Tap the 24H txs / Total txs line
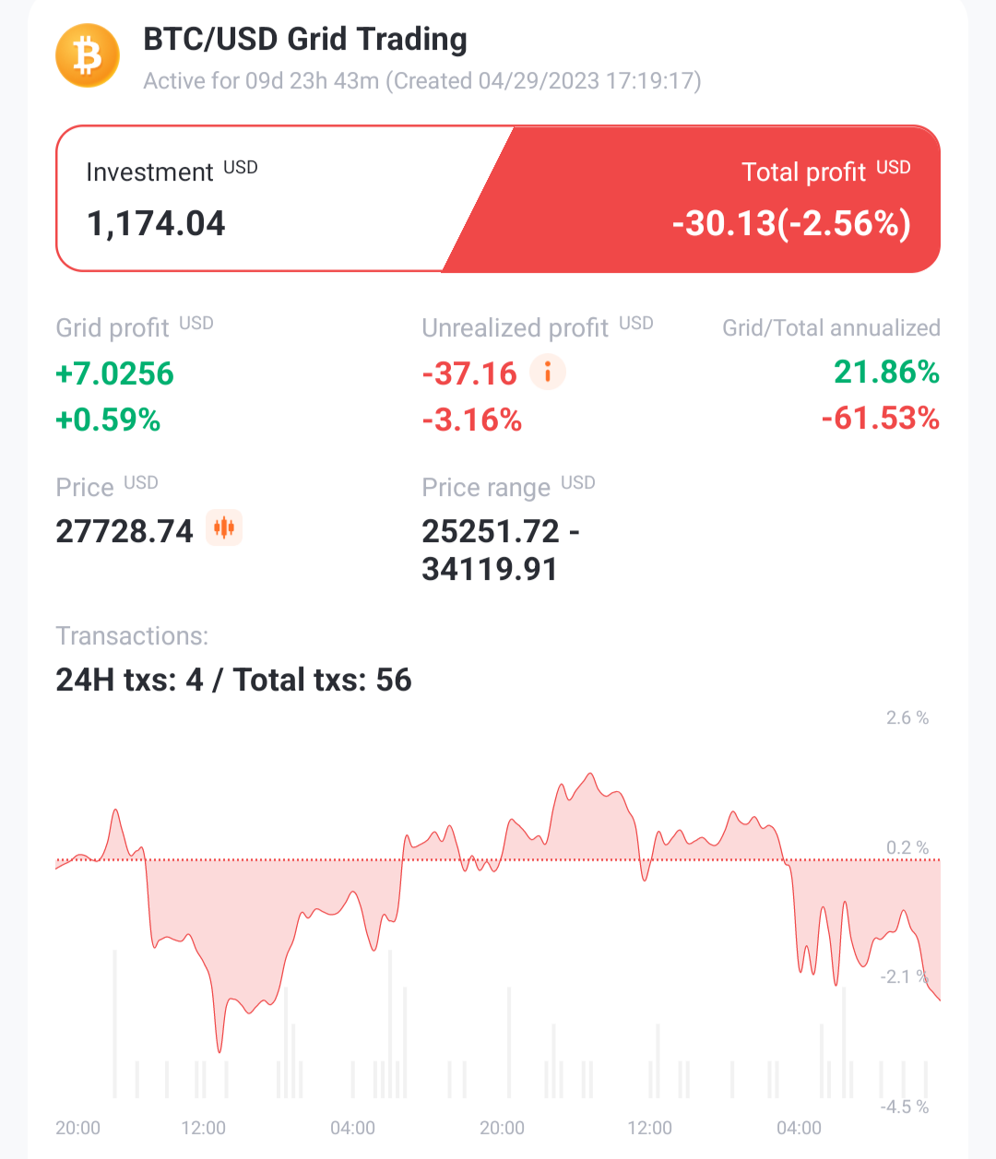This screenshot has width=996, height=1159. pyautogui.click(x=233, y=680)
